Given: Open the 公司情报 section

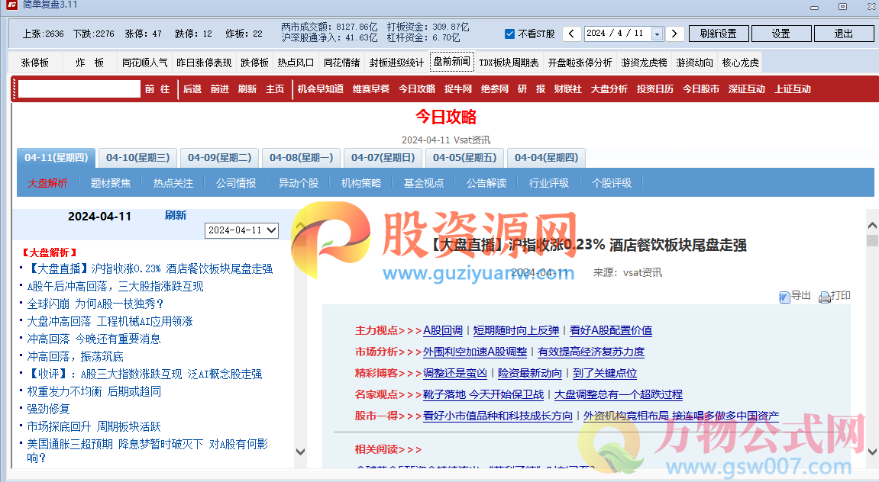Looking at the screenshot, I should pyautogui.click(x=236, y=183).
